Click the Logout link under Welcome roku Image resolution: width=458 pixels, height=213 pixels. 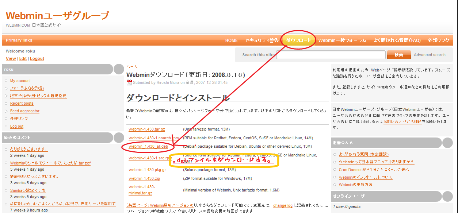pyautogui.click(x=37, y=58)
